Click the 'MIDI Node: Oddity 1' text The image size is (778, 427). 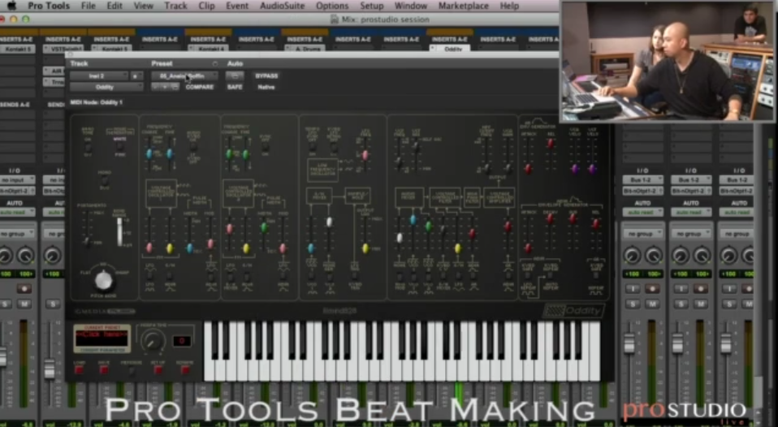97,102
